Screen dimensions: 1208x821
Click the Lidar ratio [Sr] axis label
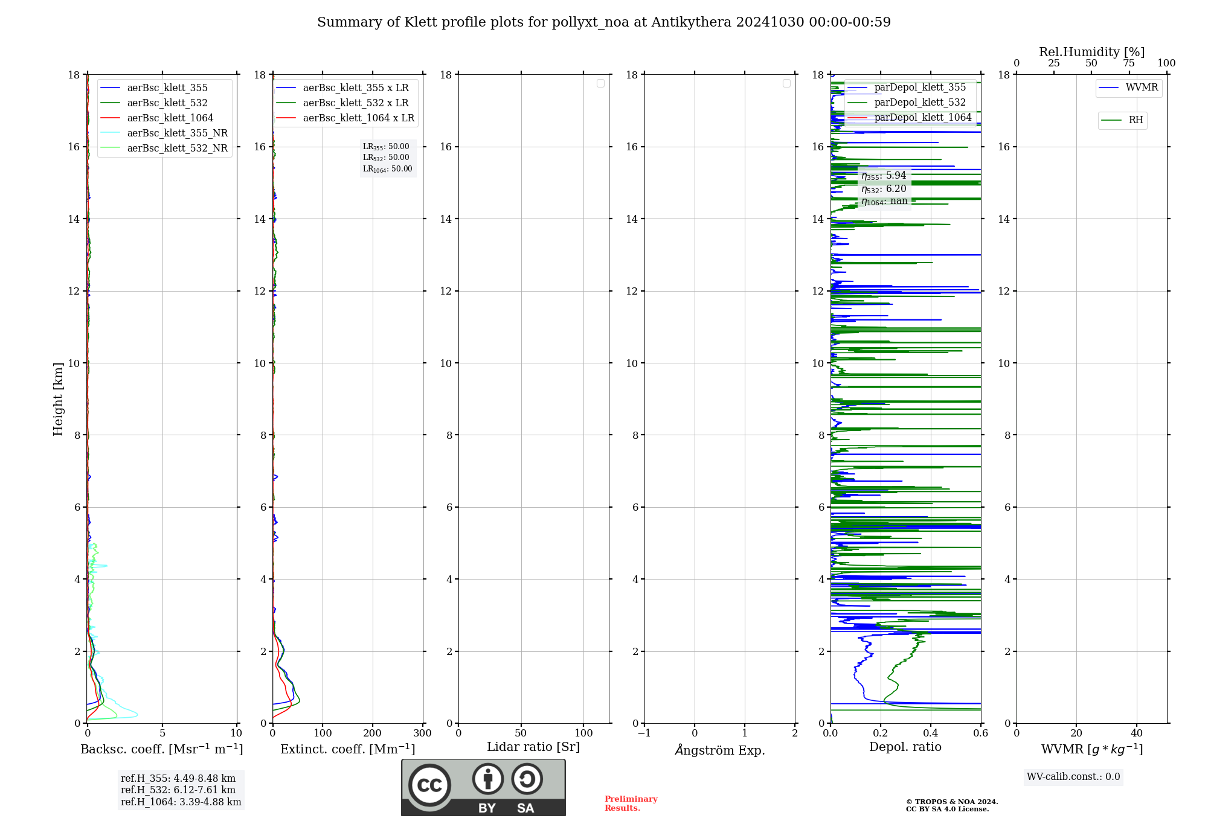[x=534, y=747]
